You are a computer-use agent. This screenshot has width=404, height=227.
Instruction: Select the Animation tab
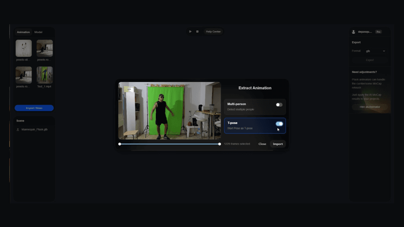(x=23, y=32)
